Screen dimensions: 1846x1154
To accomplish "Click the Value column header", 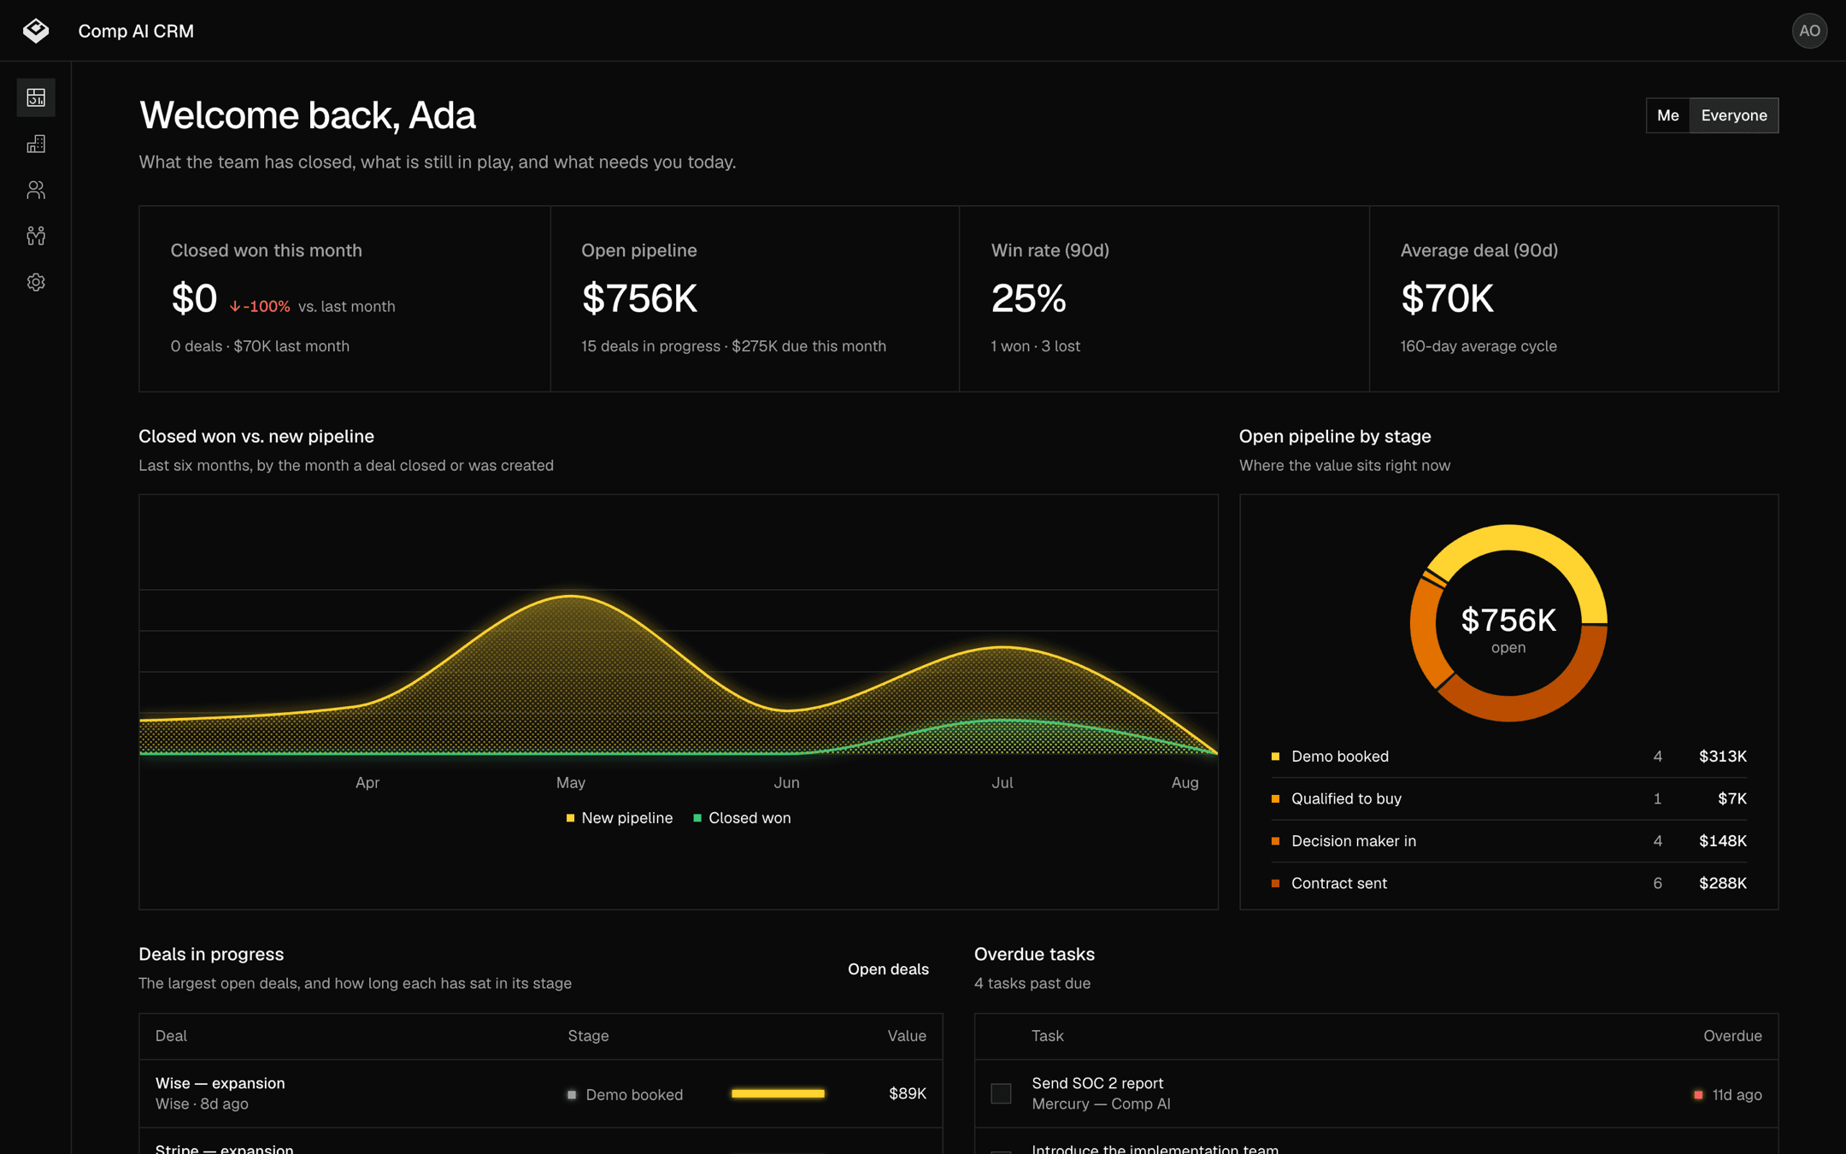I will tap(907, 1036).
